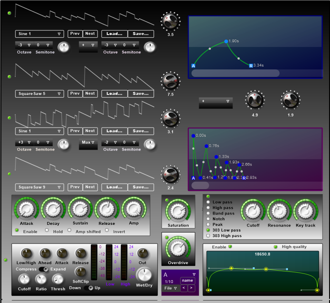The image size is (330, 303).
Task: Click the 0.76s envelope point
Action: click(207, 146)
